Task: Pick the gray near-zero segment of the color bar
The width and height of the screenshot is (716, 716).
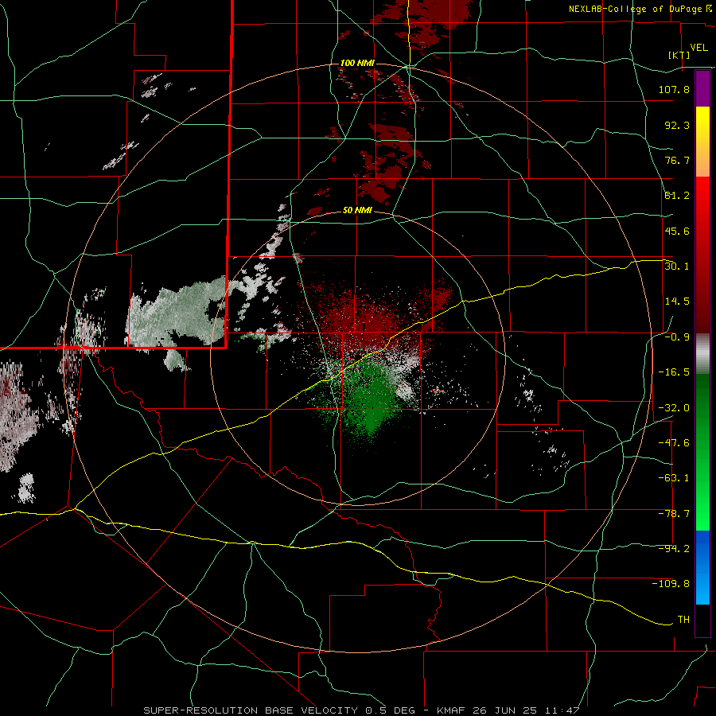Action: click(x=702, y=353)
